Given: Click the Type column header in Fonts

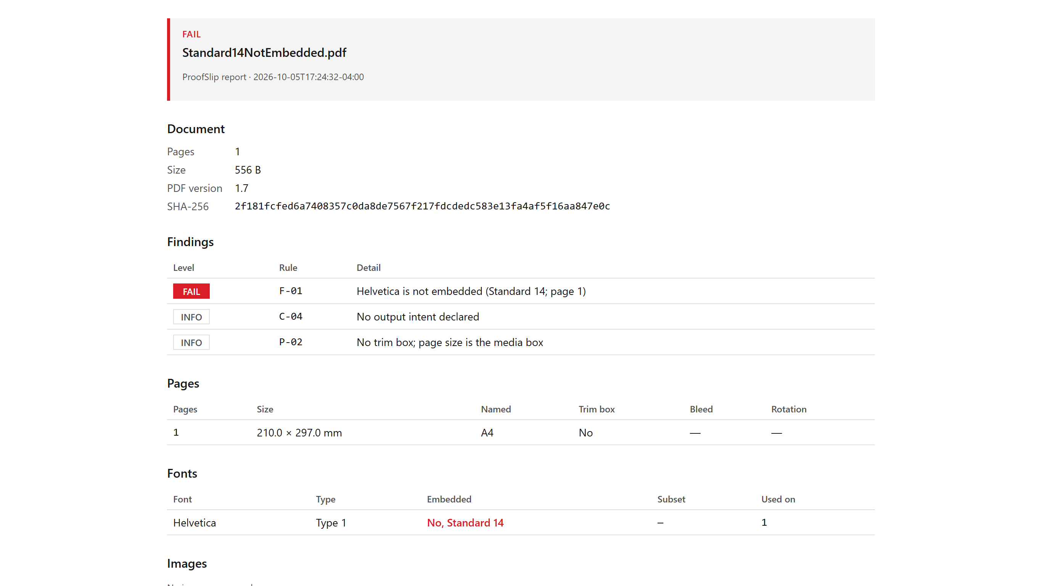Looking at the screenshot, I should tap(326, 499).
